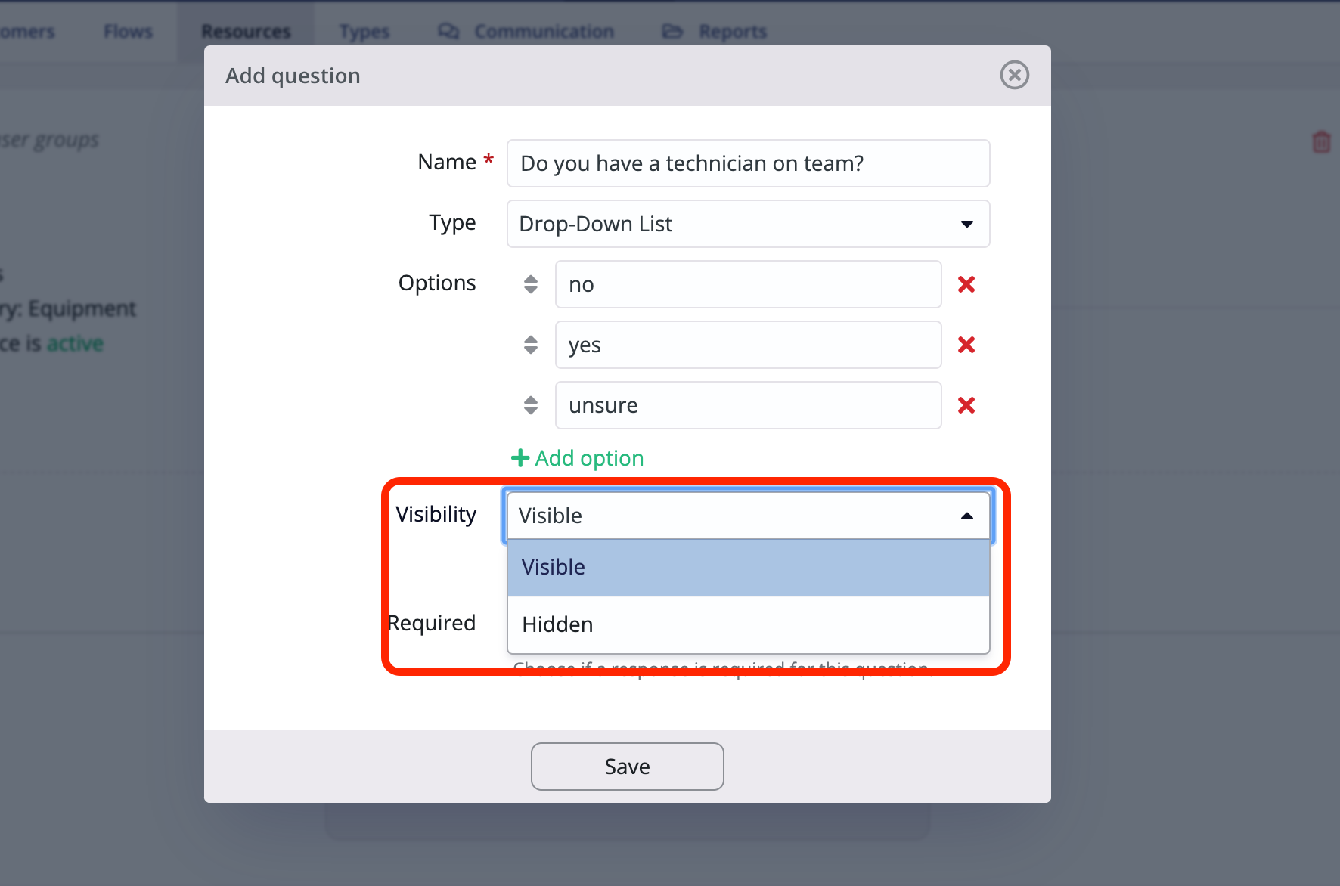The width and height of the screenshot is (1340, 886).
Task: Click the Reports folder icon
Action: [672, 31]
